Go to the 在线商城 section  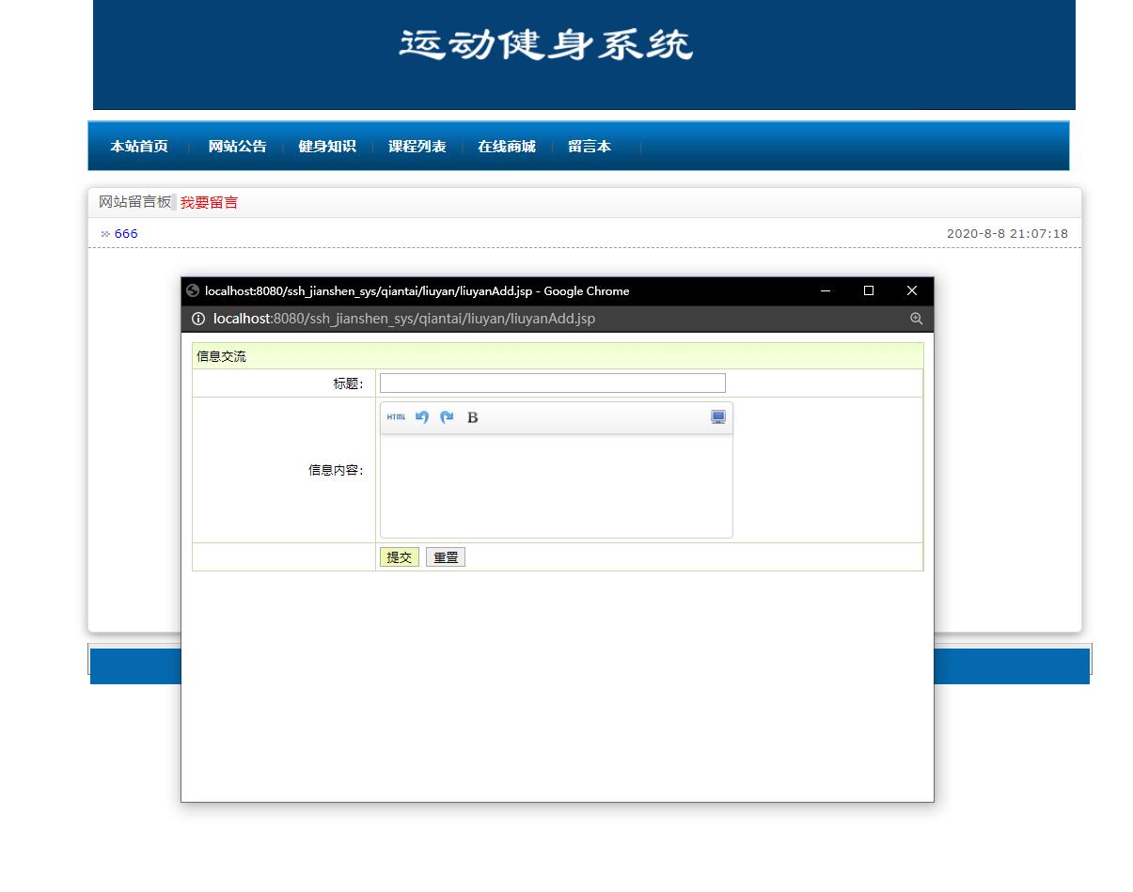tap(506, 146)
